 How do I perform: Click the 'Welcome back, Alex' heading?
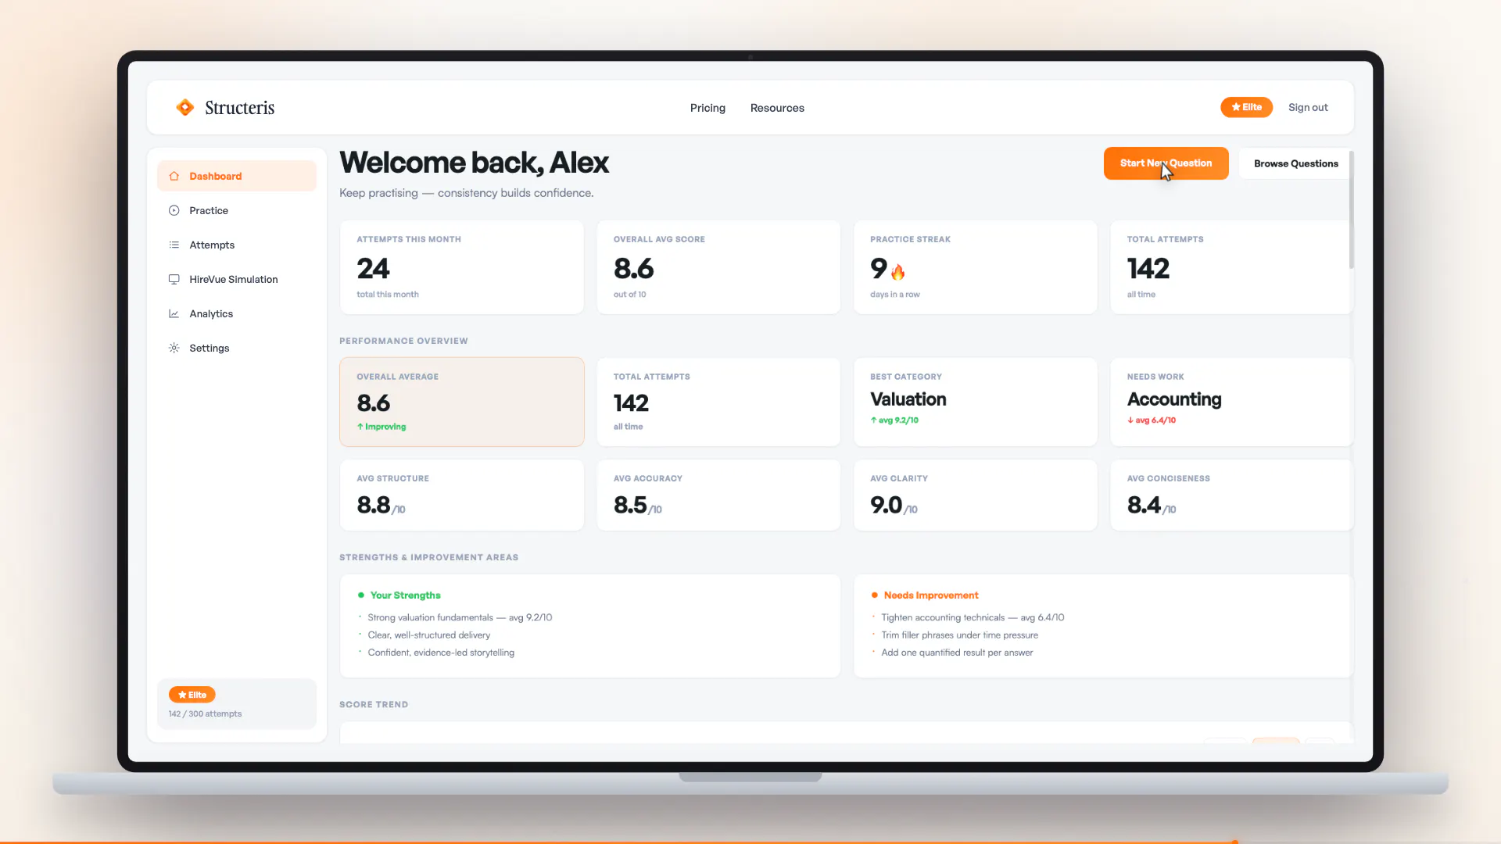pos(474,163)
